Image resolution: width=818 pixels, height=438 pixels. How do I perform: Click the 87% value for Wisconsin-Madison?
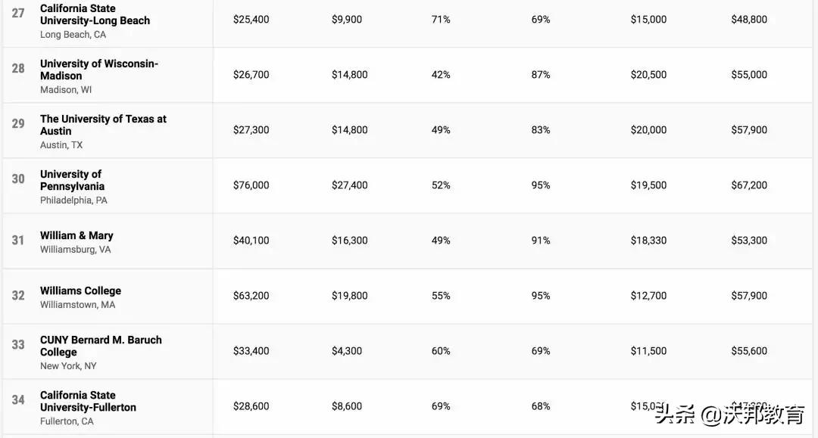(x=541, y=75)
